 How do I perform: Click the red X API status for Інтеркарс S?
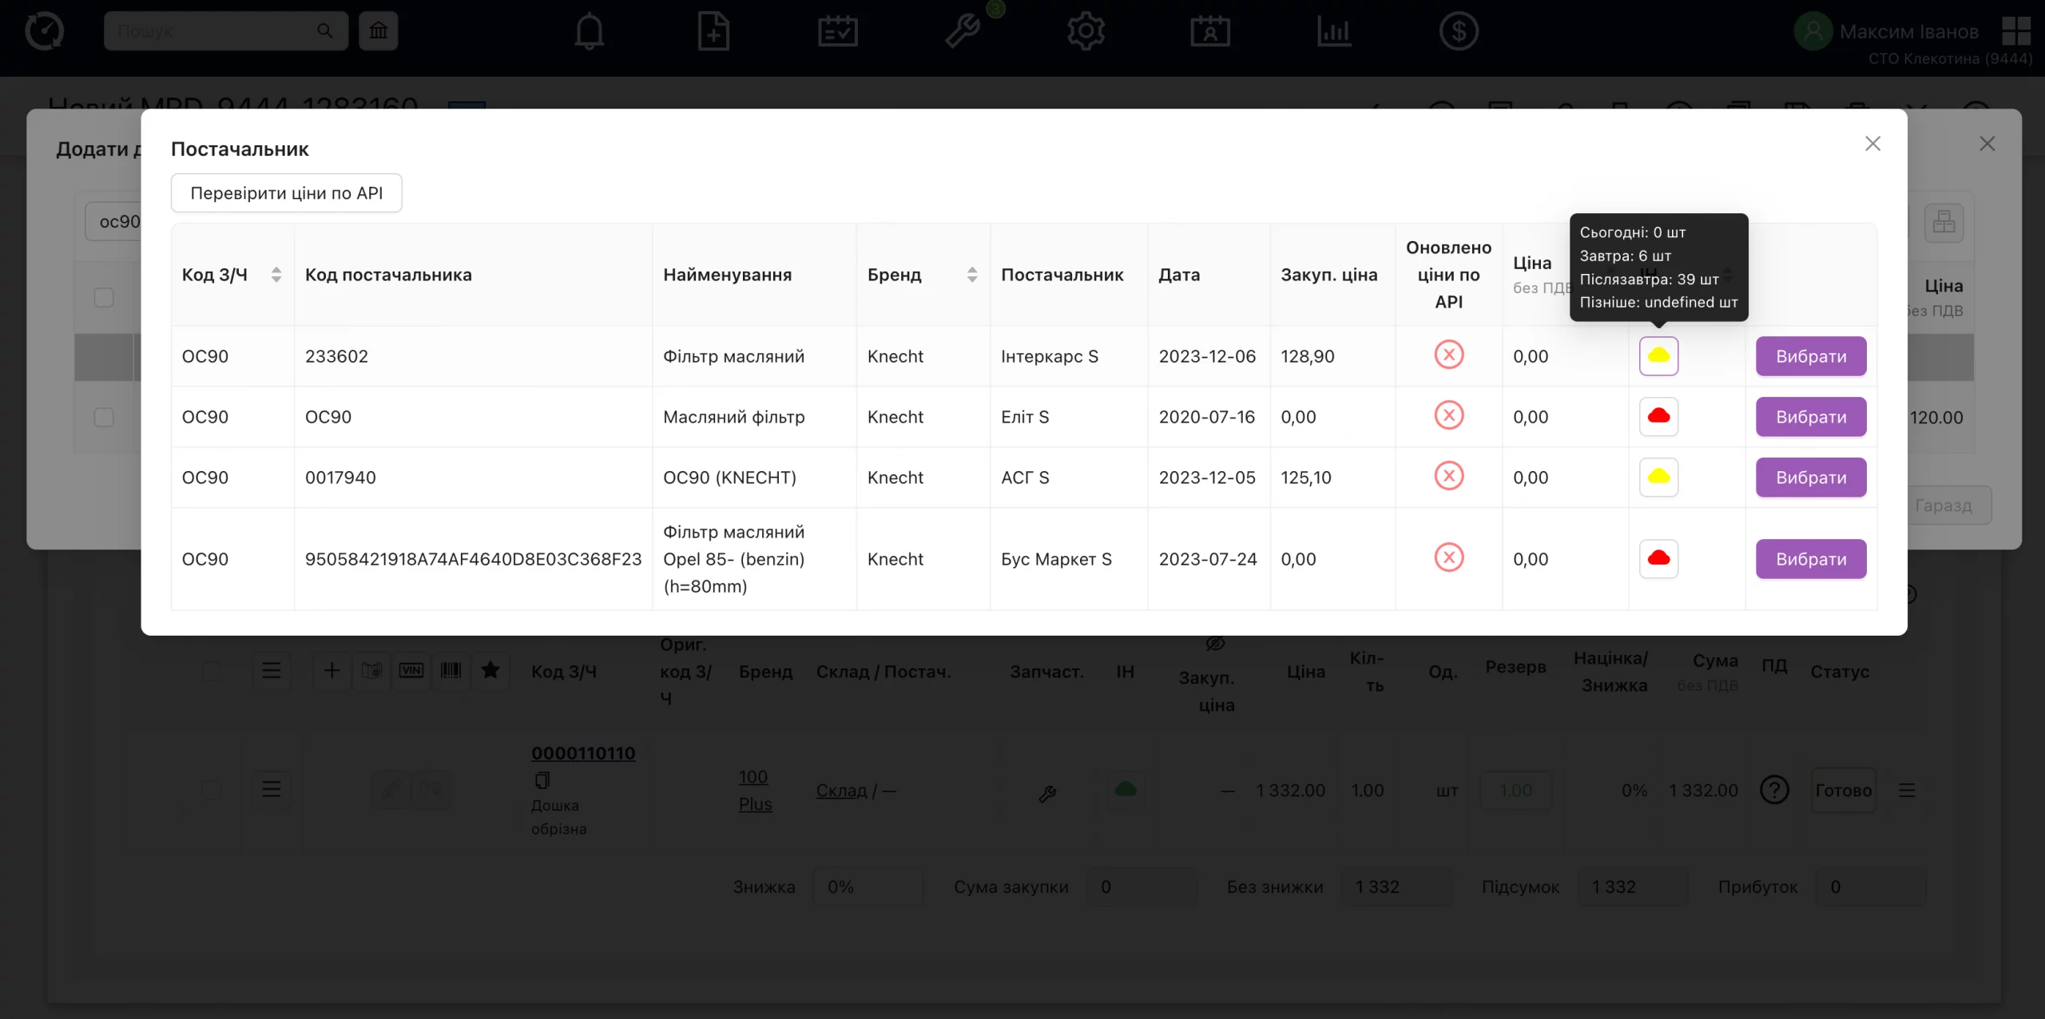coord(1448,355)
